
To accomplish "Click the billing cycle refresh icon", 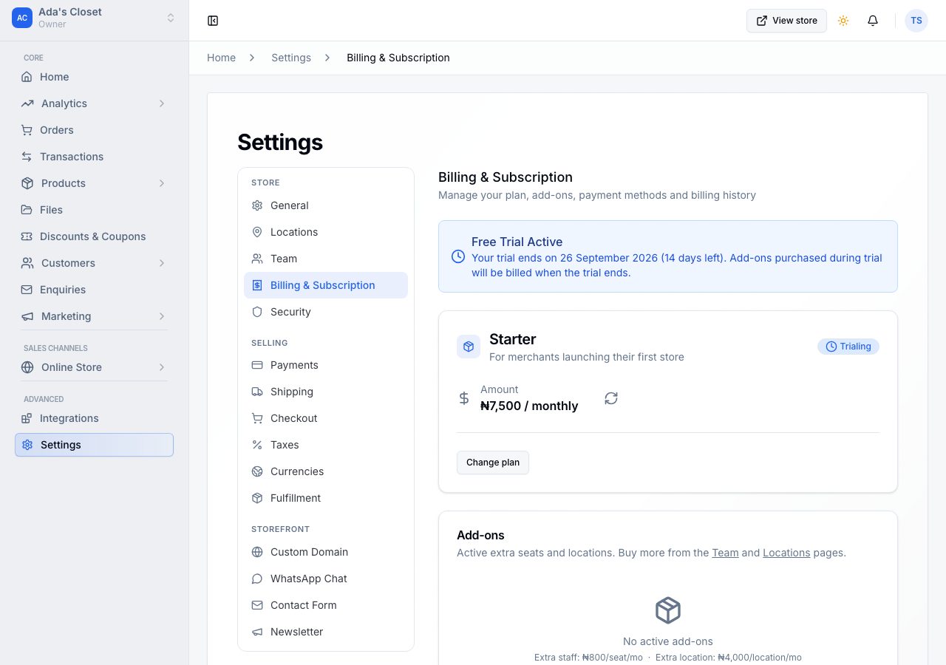I will (611, 398).
